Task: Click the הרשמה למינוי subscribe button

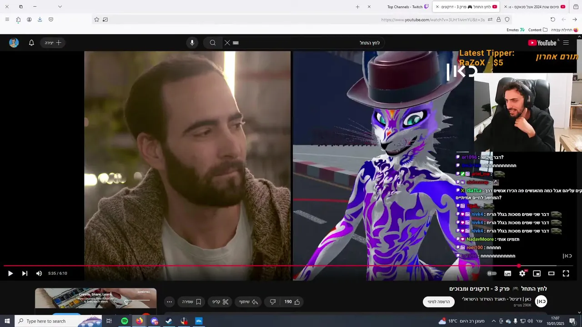Action: point(439,302)
